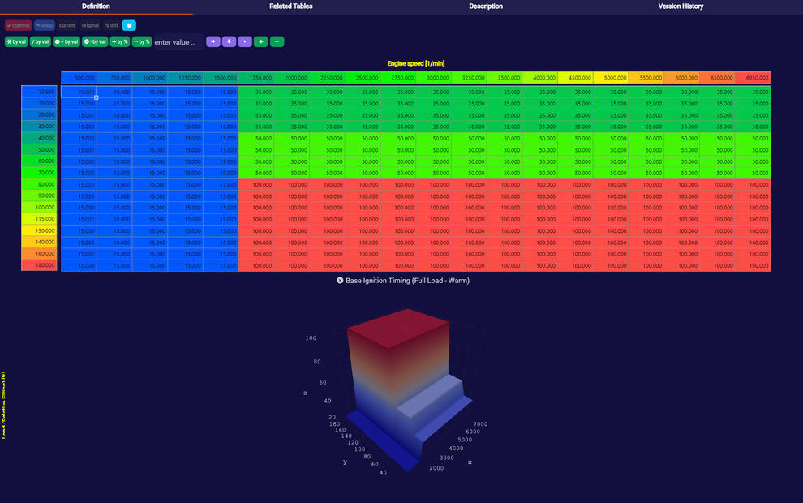This screenshot has width=803, height=503.
Task: Click the add by % button
Action: point(119,41)
